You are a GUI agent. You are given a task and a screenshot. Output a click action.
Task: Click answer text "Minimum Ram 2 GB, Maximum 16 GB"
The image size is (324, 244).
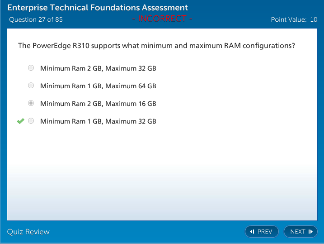point(98,104)
